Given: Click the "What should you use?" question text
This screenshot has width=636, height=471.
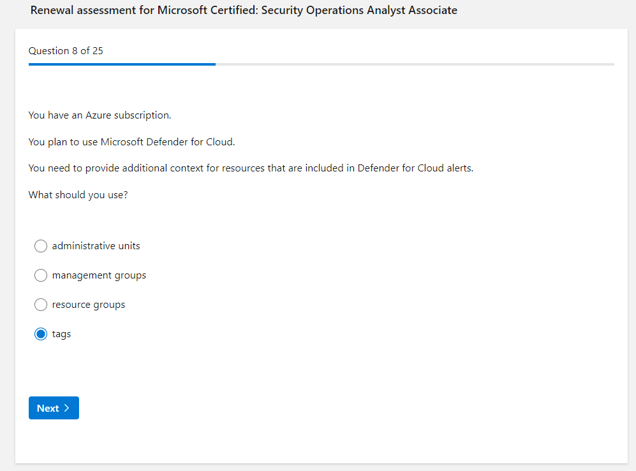Looking at the screenshot, I should click(78, 195).
